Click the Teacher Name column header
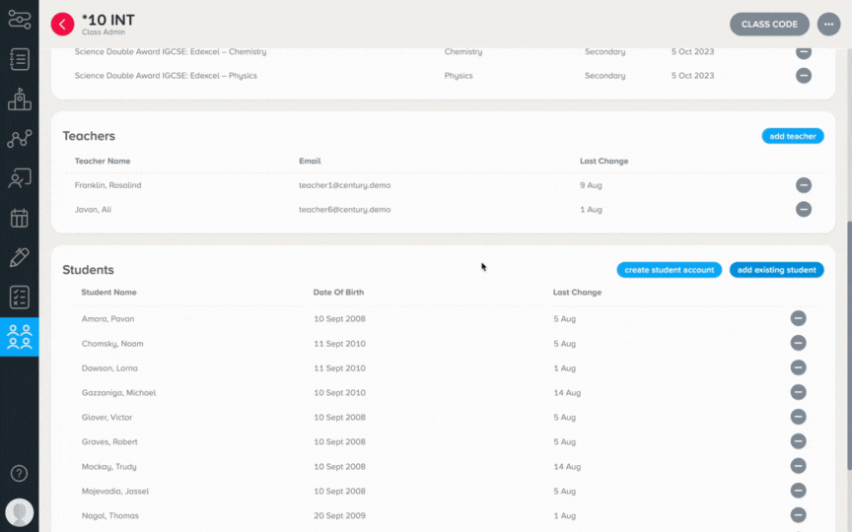 click(x=103, y=161)
